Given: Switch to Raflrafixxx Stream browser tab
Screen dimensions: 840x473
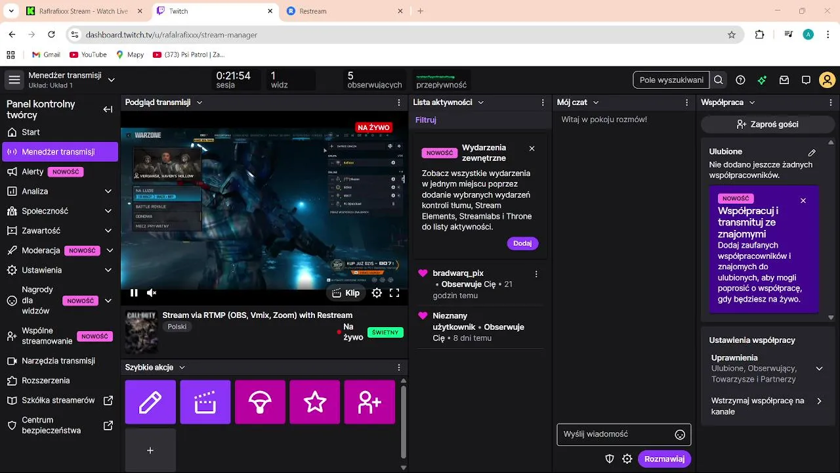Looking at the screenshot, I should tap(84, 11).
